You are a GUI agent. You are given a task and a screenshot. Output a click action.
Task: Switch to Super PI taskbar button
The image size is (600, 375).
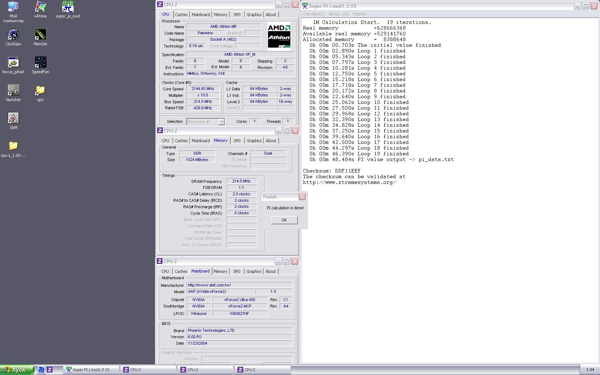click(x=92, y=370)
